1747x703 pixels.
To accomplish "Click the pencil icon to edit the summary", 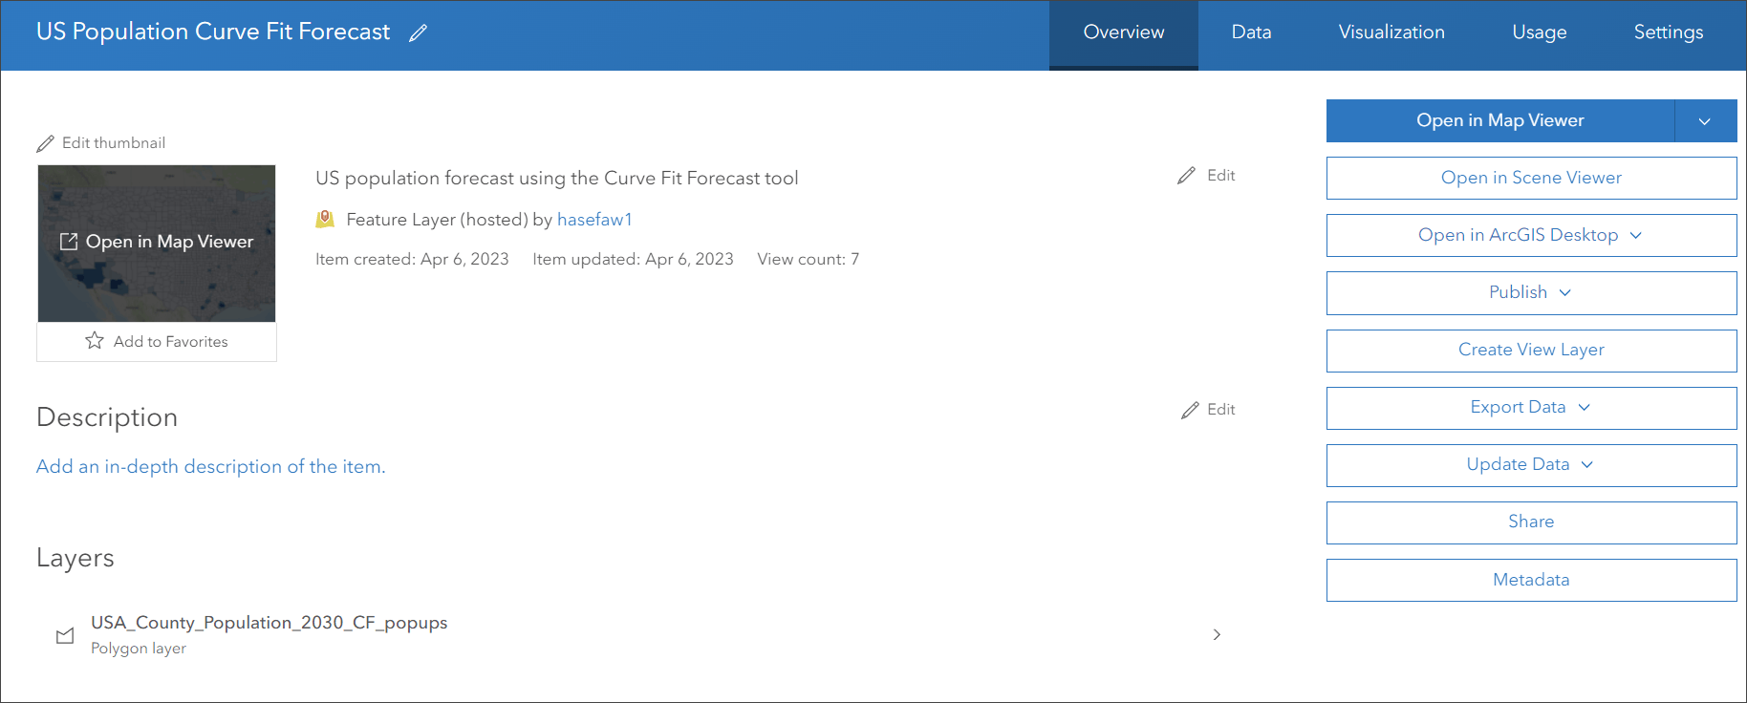I will tap(1186, 176).
